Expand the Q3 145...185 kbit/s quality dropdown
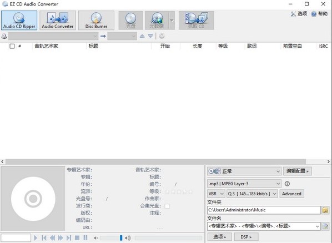 coord(252,194)
